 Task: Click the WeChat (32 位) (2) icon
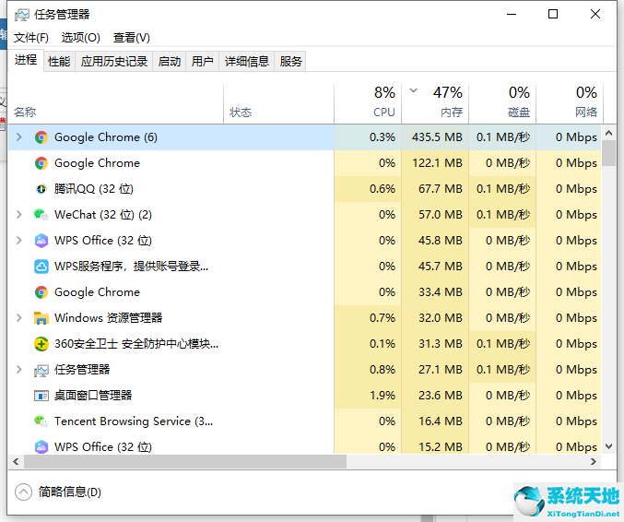coord(41,215)
